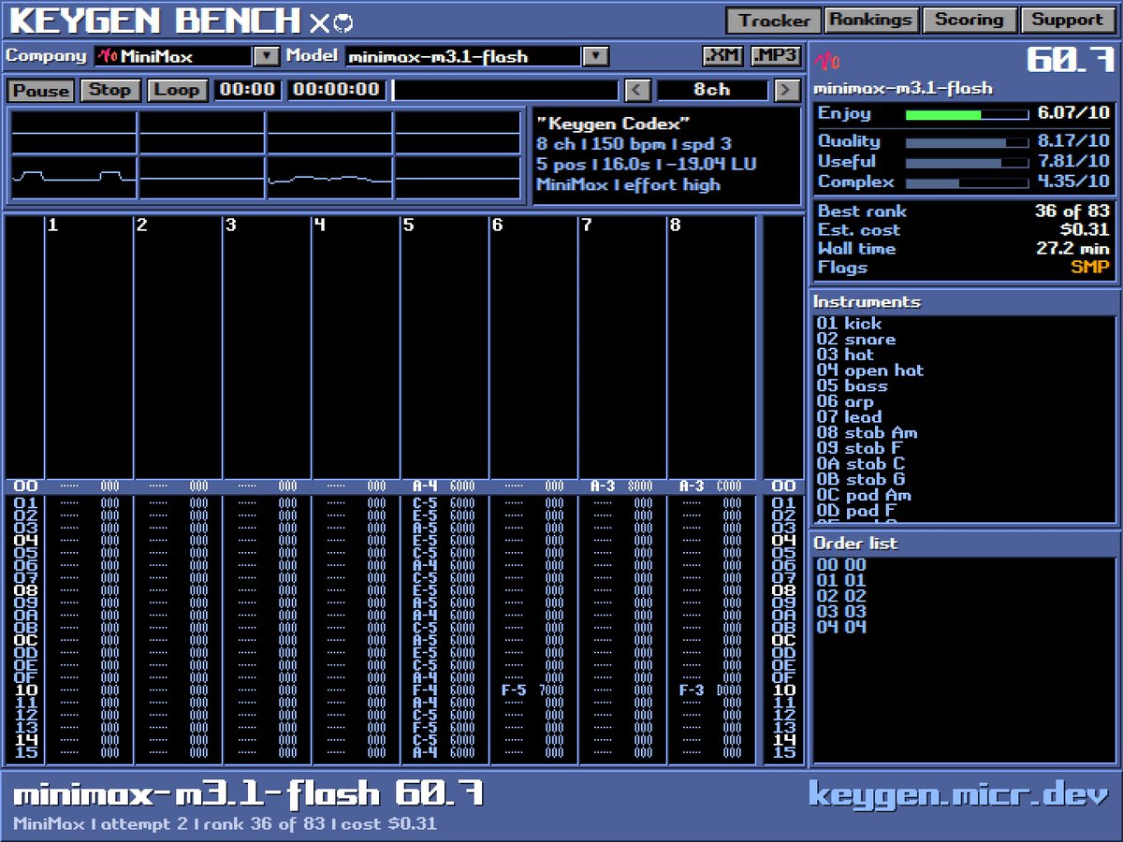The image size is (1123, 842).
Task: Click the Order list panel heading
Action: tap(855, 544)
